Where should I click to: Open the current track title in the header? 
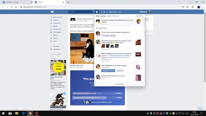coord(115,12)
